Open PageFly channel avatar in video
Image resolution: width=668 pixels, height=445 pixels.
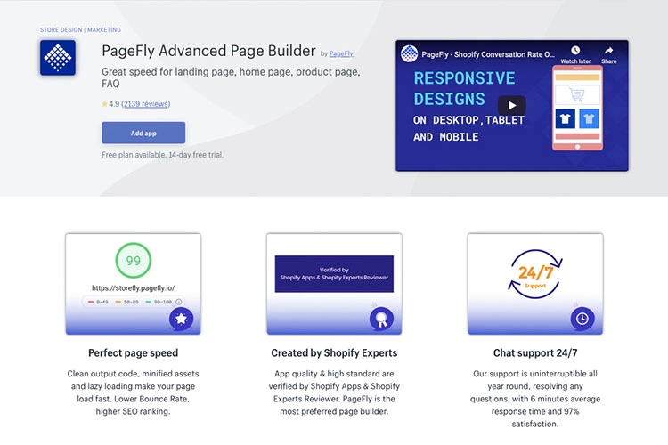click(x=409, y=53)
